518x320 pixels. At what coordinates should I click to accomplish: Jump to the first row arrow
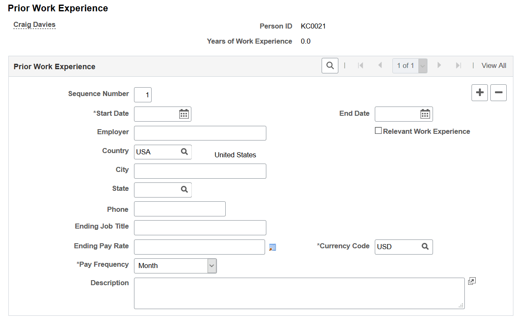pyautogui.click(x=360, y=65)
